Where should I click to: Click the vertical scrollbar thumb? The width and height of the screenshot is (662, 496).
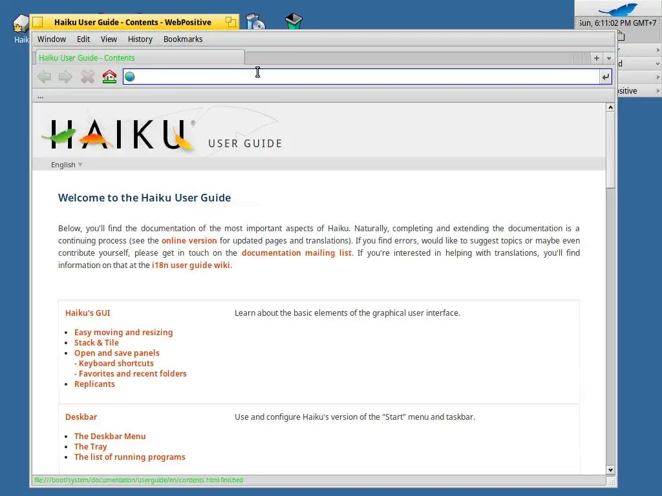[610, 150]
